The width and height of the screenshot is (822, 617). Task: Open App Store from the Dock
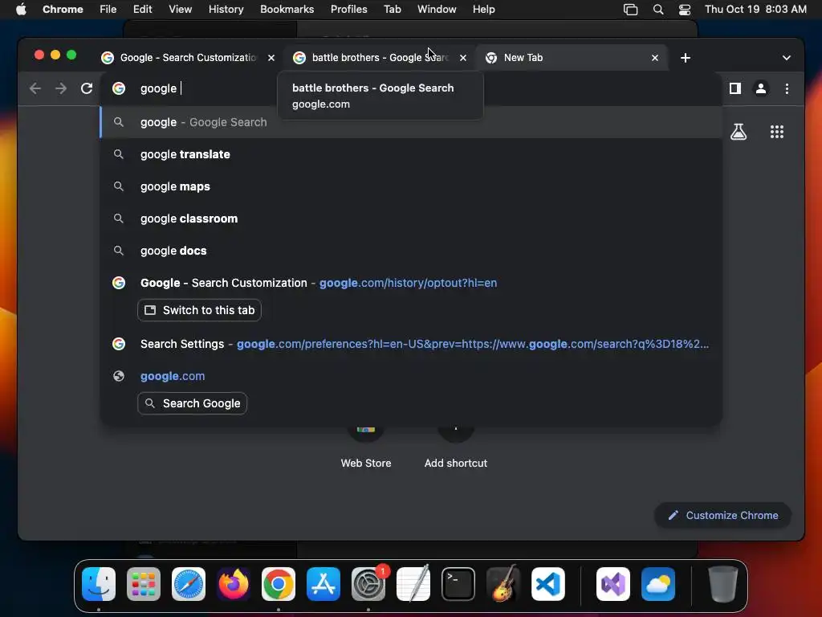[x=324, y=584]
